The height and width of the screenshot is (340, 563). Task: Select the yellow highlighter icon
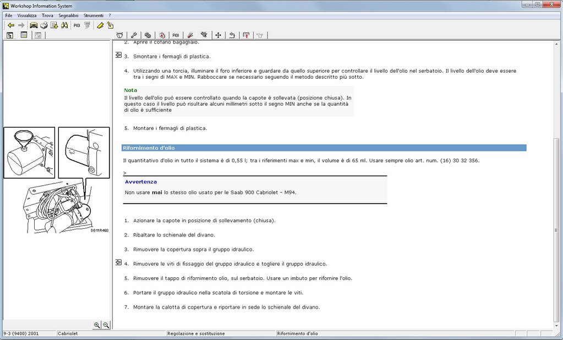tap(100, 25)
